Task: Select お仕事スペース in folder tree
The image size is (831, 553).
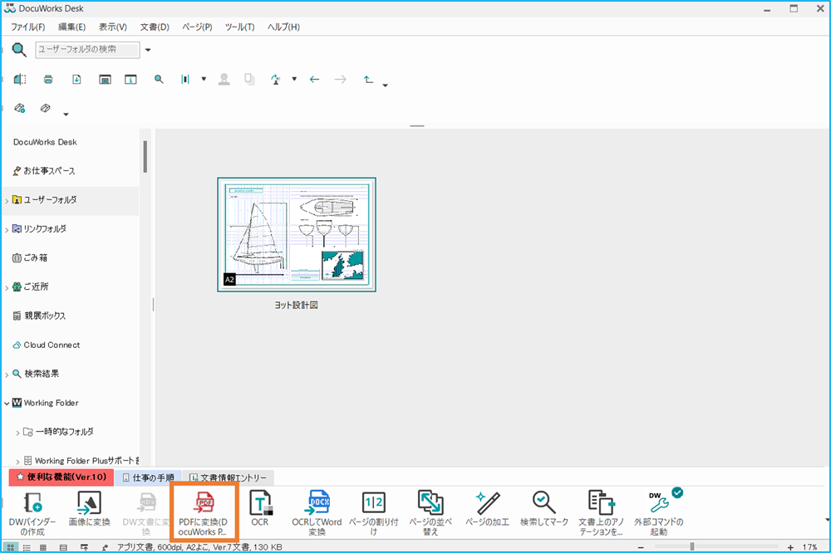Action: click(x=44, y=171)
